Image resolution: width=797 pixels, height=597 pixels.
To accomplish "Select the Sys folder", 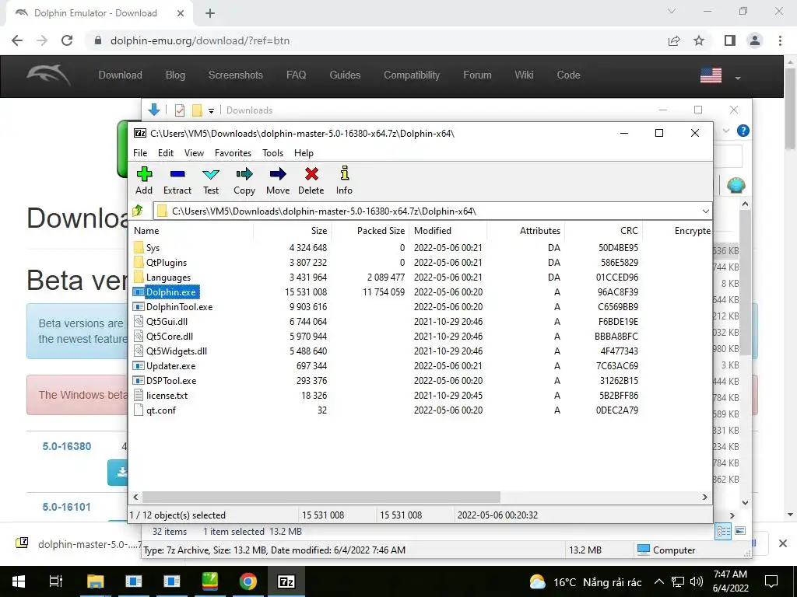I will pos(153,248).
